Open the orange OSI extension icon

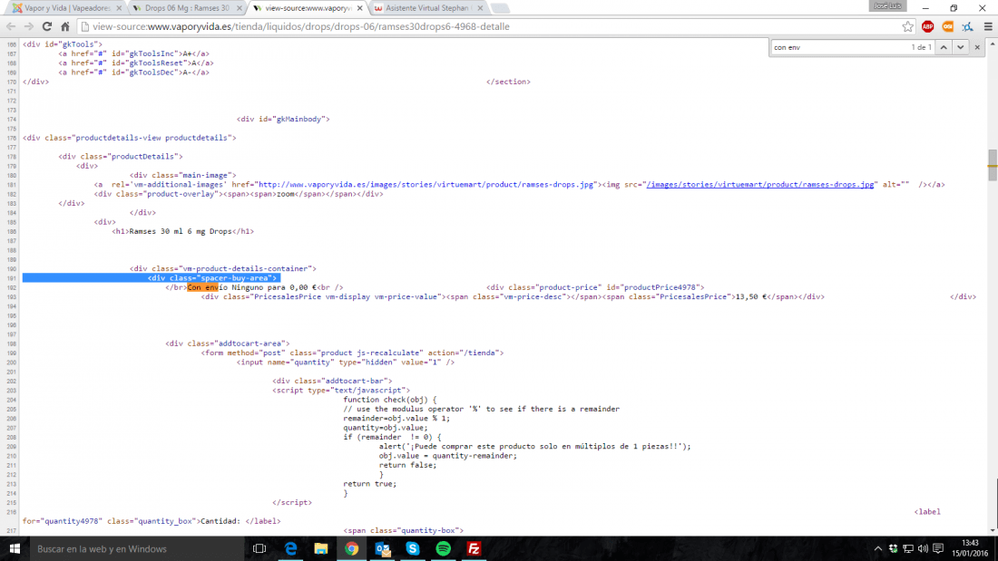click(x=948, y=26)
